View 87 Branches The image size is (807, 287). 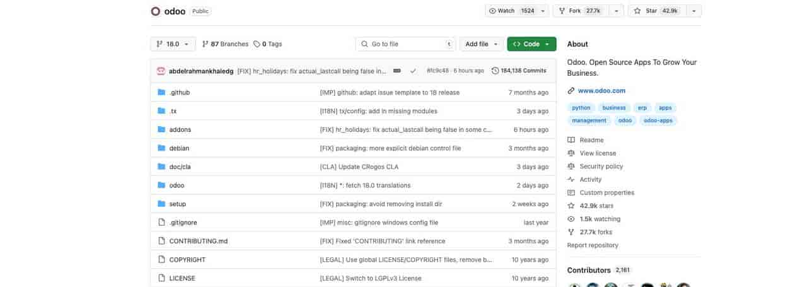(x=225, y=44)
